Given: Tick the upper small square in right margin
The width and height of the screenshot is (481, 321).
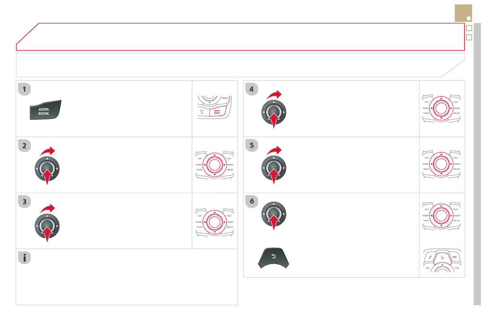Looking at the screenshot, I should pyautogui.click(x=469, y=29).
